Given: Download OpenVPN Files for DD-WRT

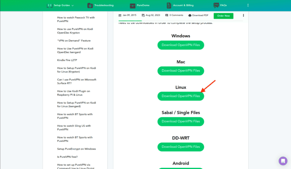Looking at the screenshot, I should pos(181,147).
